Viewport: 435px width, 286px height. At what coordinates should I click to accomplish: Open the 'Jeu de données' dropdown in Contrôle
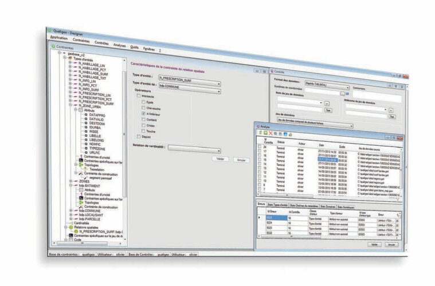coord(315,123)
